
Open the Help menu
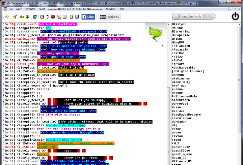pos(122,9)
